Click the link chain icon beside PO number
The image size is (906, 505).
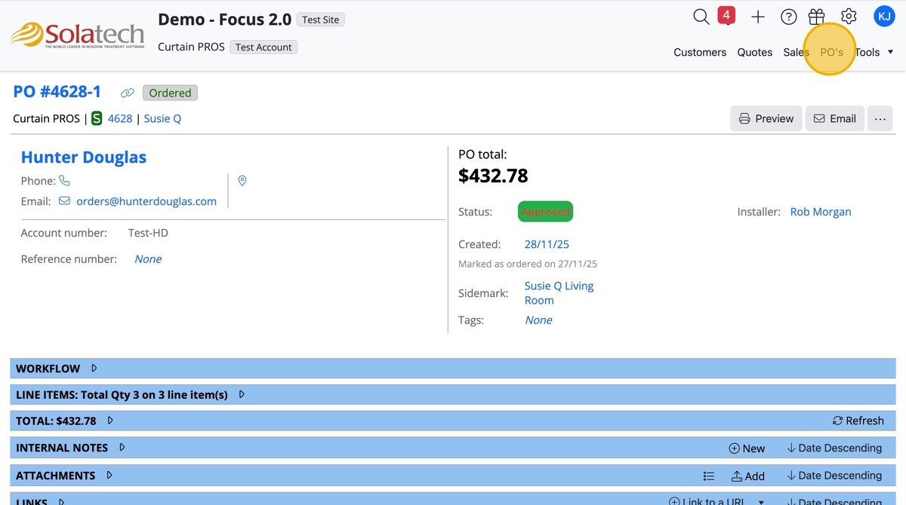(128, 93)
